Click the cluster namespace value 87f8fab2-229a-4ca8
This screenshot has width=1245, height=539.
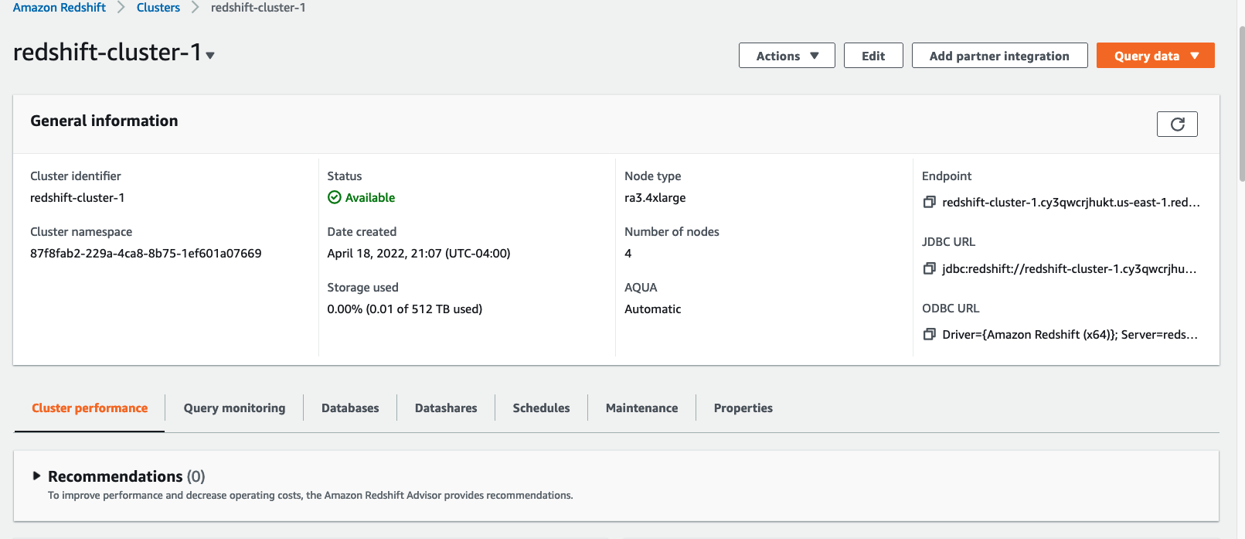146,253
